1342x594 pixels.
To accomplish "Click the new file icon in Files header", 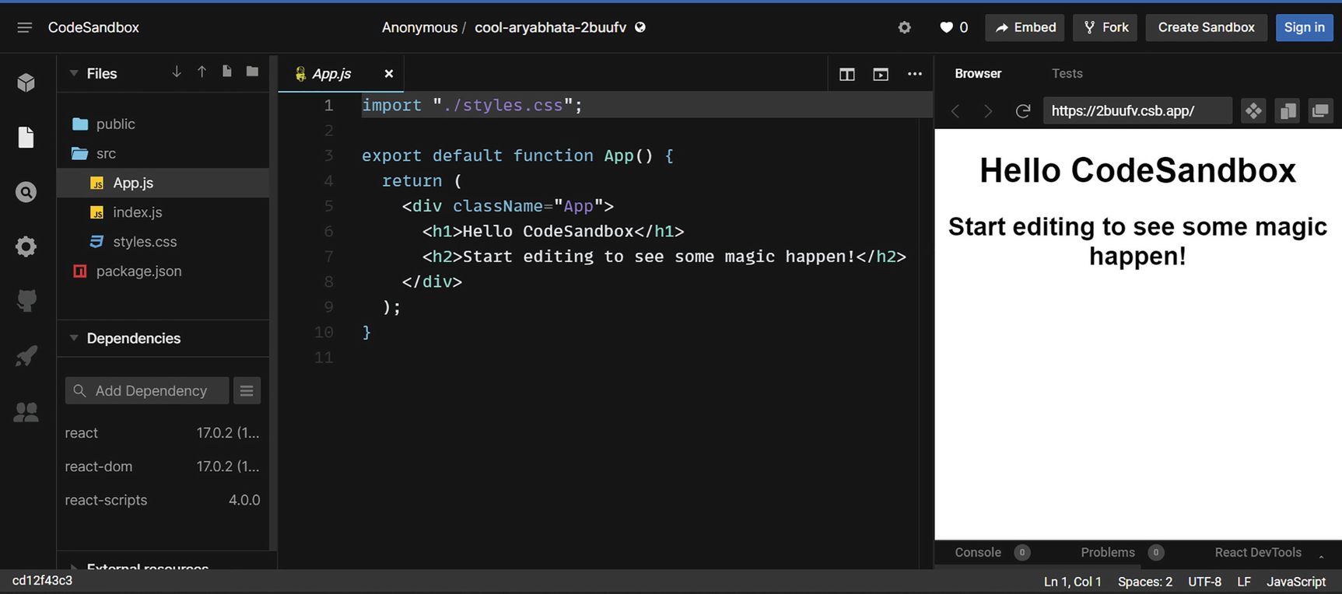I will [x=227, y=72].
